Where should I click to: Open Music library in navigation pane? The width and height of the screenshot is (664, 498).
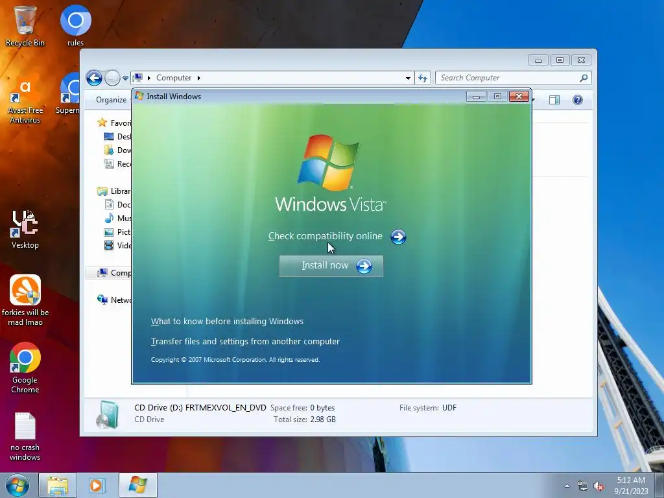point(118,218)
